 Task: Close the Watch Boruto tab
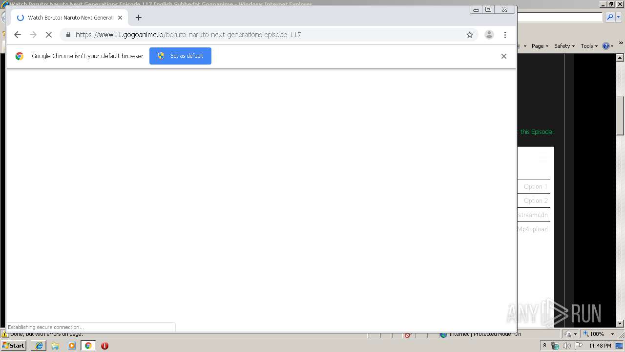[x=120, y=18]
